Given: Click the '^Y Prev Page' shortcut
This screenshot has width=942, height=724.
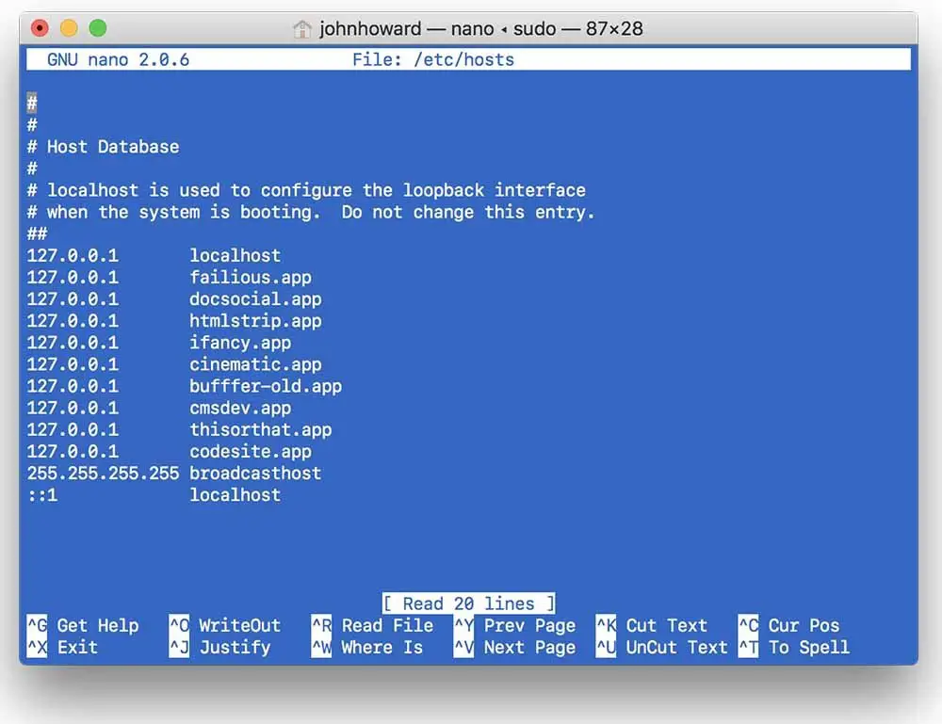Looking at the screenshot, I should coord(515,625).
